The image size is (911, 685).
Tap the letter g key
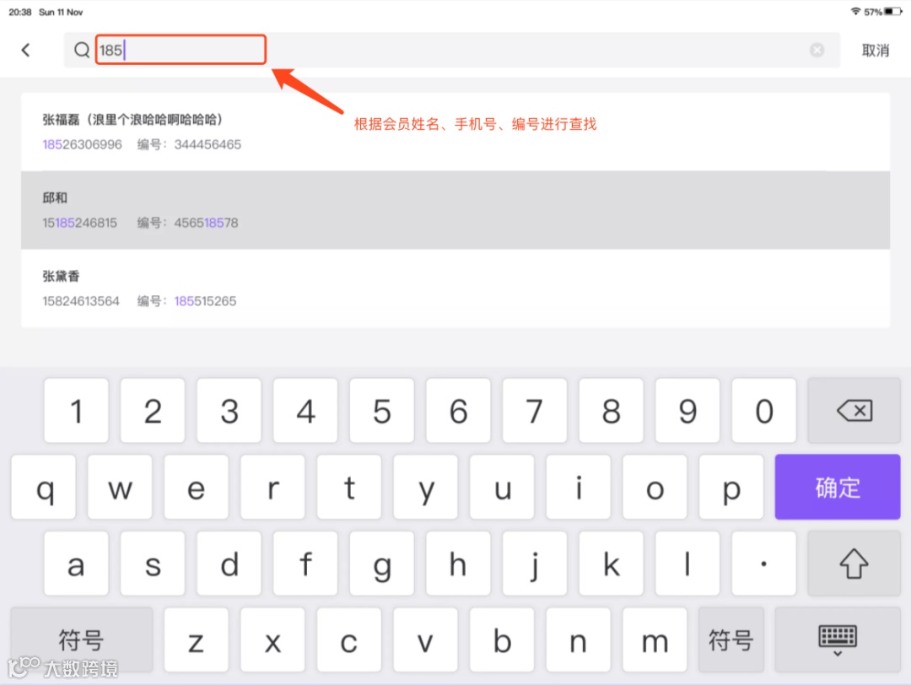[382, 563]
